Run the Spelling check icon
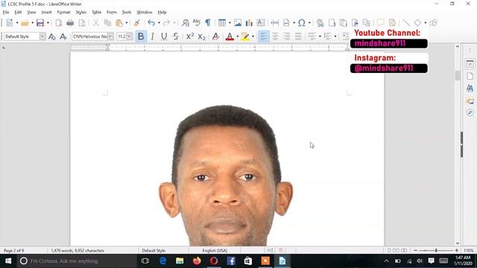Image resolution: width=477 pixels, height=268 pixels. pos(197,23)
